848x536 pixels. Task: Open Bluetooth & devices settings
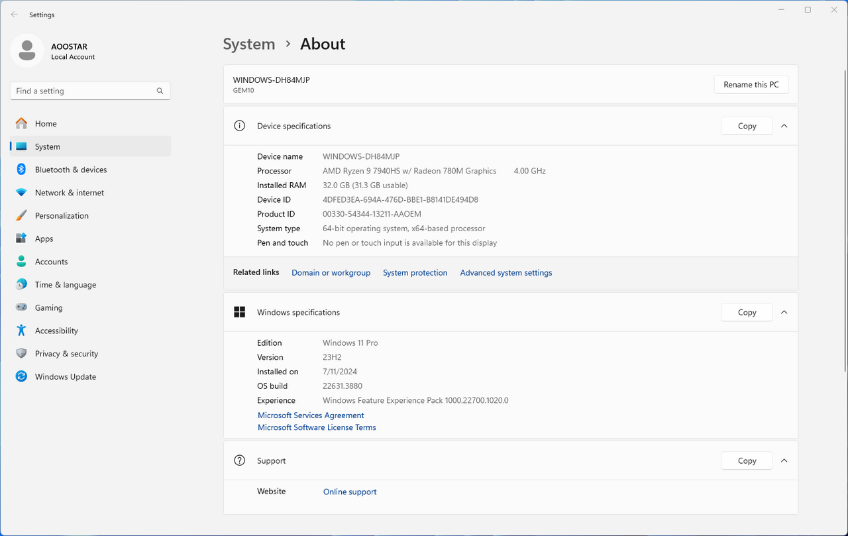pyautogui.click(x=91, y=170)
